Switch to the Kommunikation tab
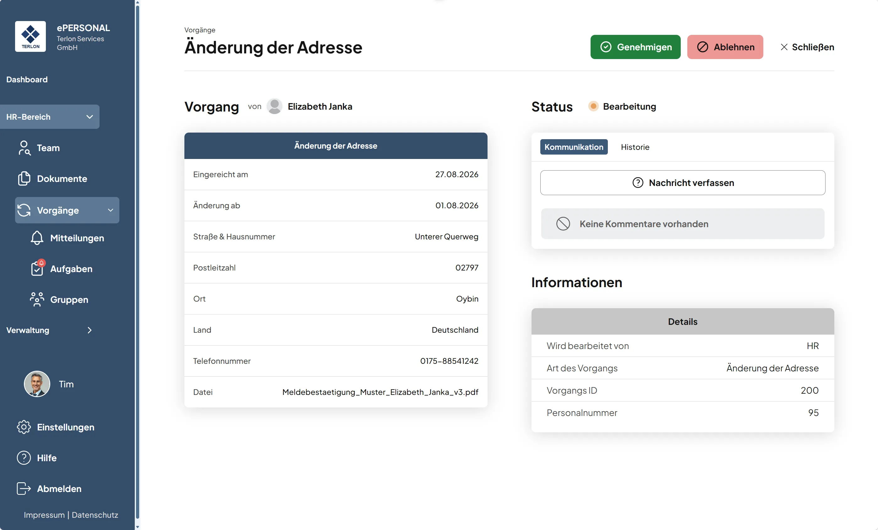 point(574,147)
